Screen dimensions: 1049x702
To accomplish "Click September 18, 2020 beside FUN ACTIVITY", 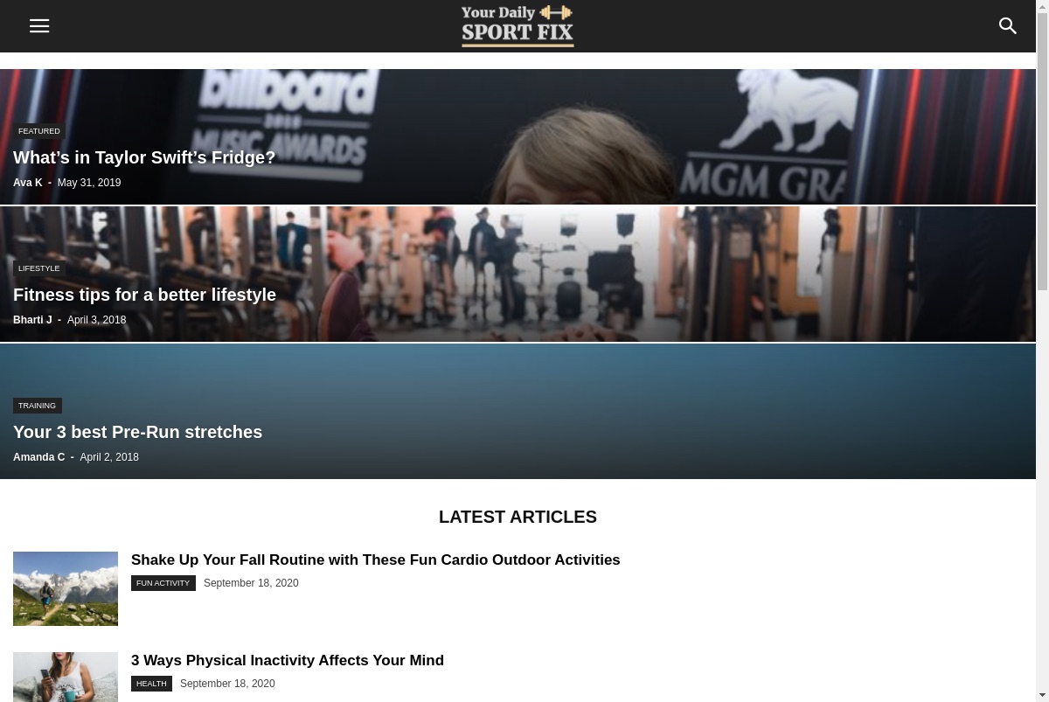I will click(251, 583).
